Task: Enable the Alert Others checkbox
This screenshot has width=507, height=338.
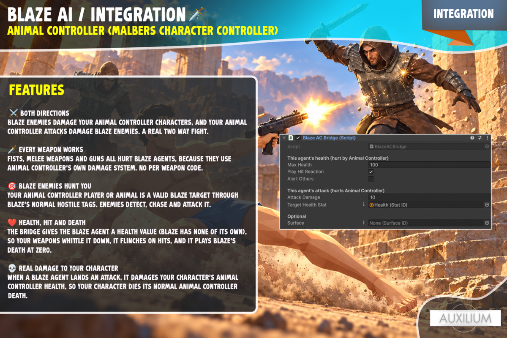Action: [x=371, y=179]
